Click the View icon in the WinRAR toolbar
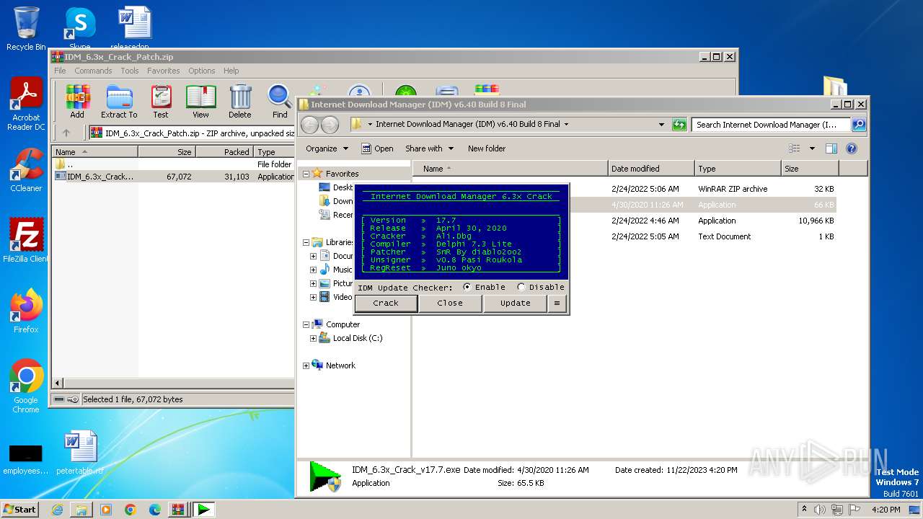Screen dimensions: 923x519 (200, 102)
